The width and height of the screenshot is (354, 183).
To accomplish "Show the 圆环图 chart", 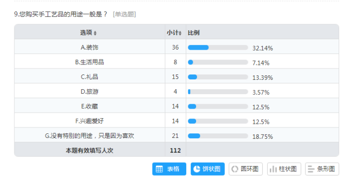I will click(246, 169).
